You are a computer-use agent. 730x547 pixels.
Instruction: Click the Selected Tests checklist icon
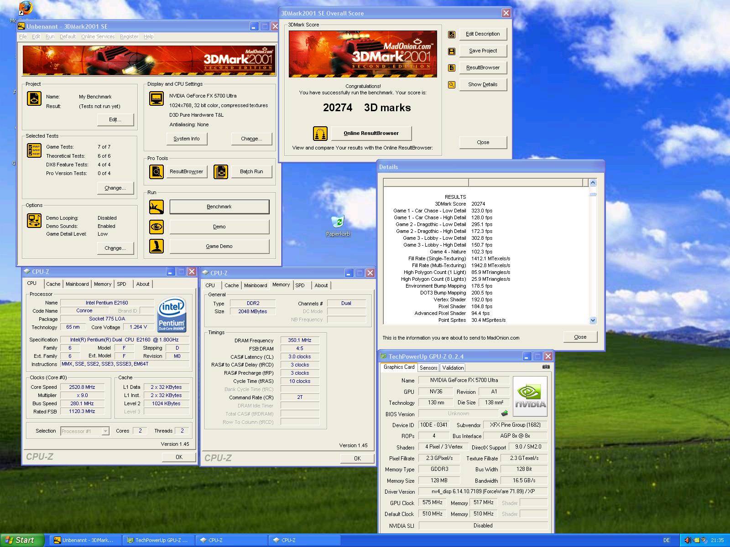[x=34, y=150]
